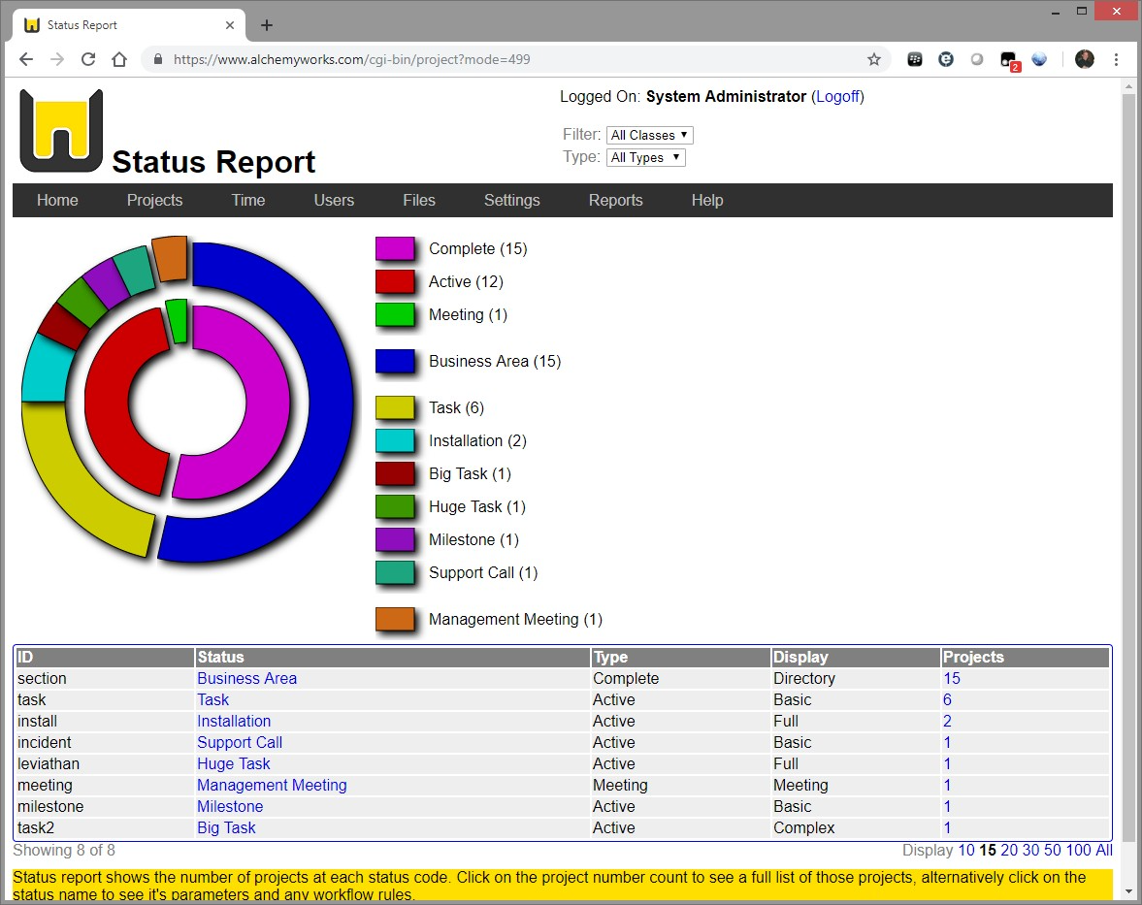Viewport: 1142px width, 905px height.
Task: Click the Complete magenta legend swatch
Action: pos(396,249)
